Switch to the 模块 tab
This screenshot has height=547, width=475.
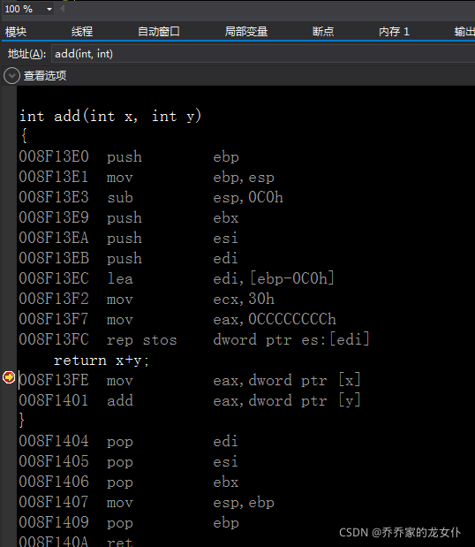tap(16, 32)
